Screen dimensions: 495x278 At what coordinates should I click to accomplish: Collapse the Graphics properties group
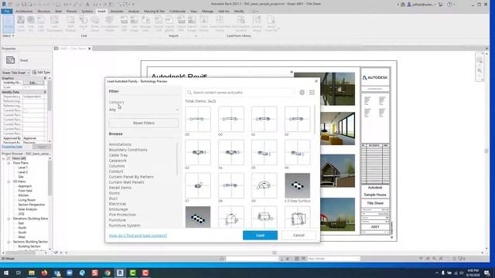pos(45,78)
